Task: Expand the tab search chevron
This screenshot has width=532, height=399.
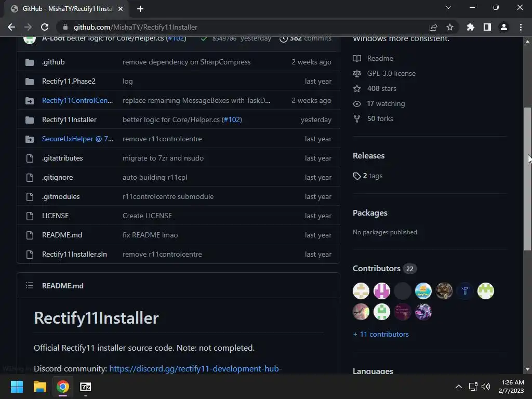Action: 448,7
